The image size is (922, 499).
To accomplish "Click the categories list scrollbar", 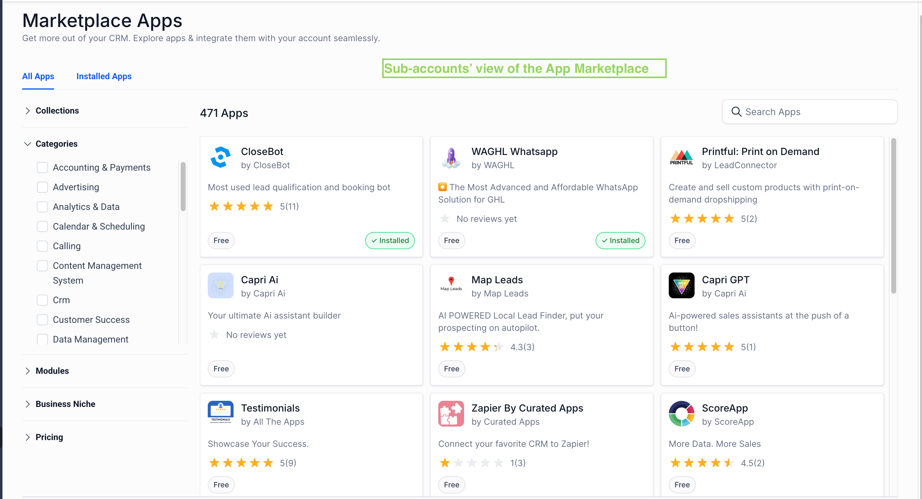I will point(183,187).
